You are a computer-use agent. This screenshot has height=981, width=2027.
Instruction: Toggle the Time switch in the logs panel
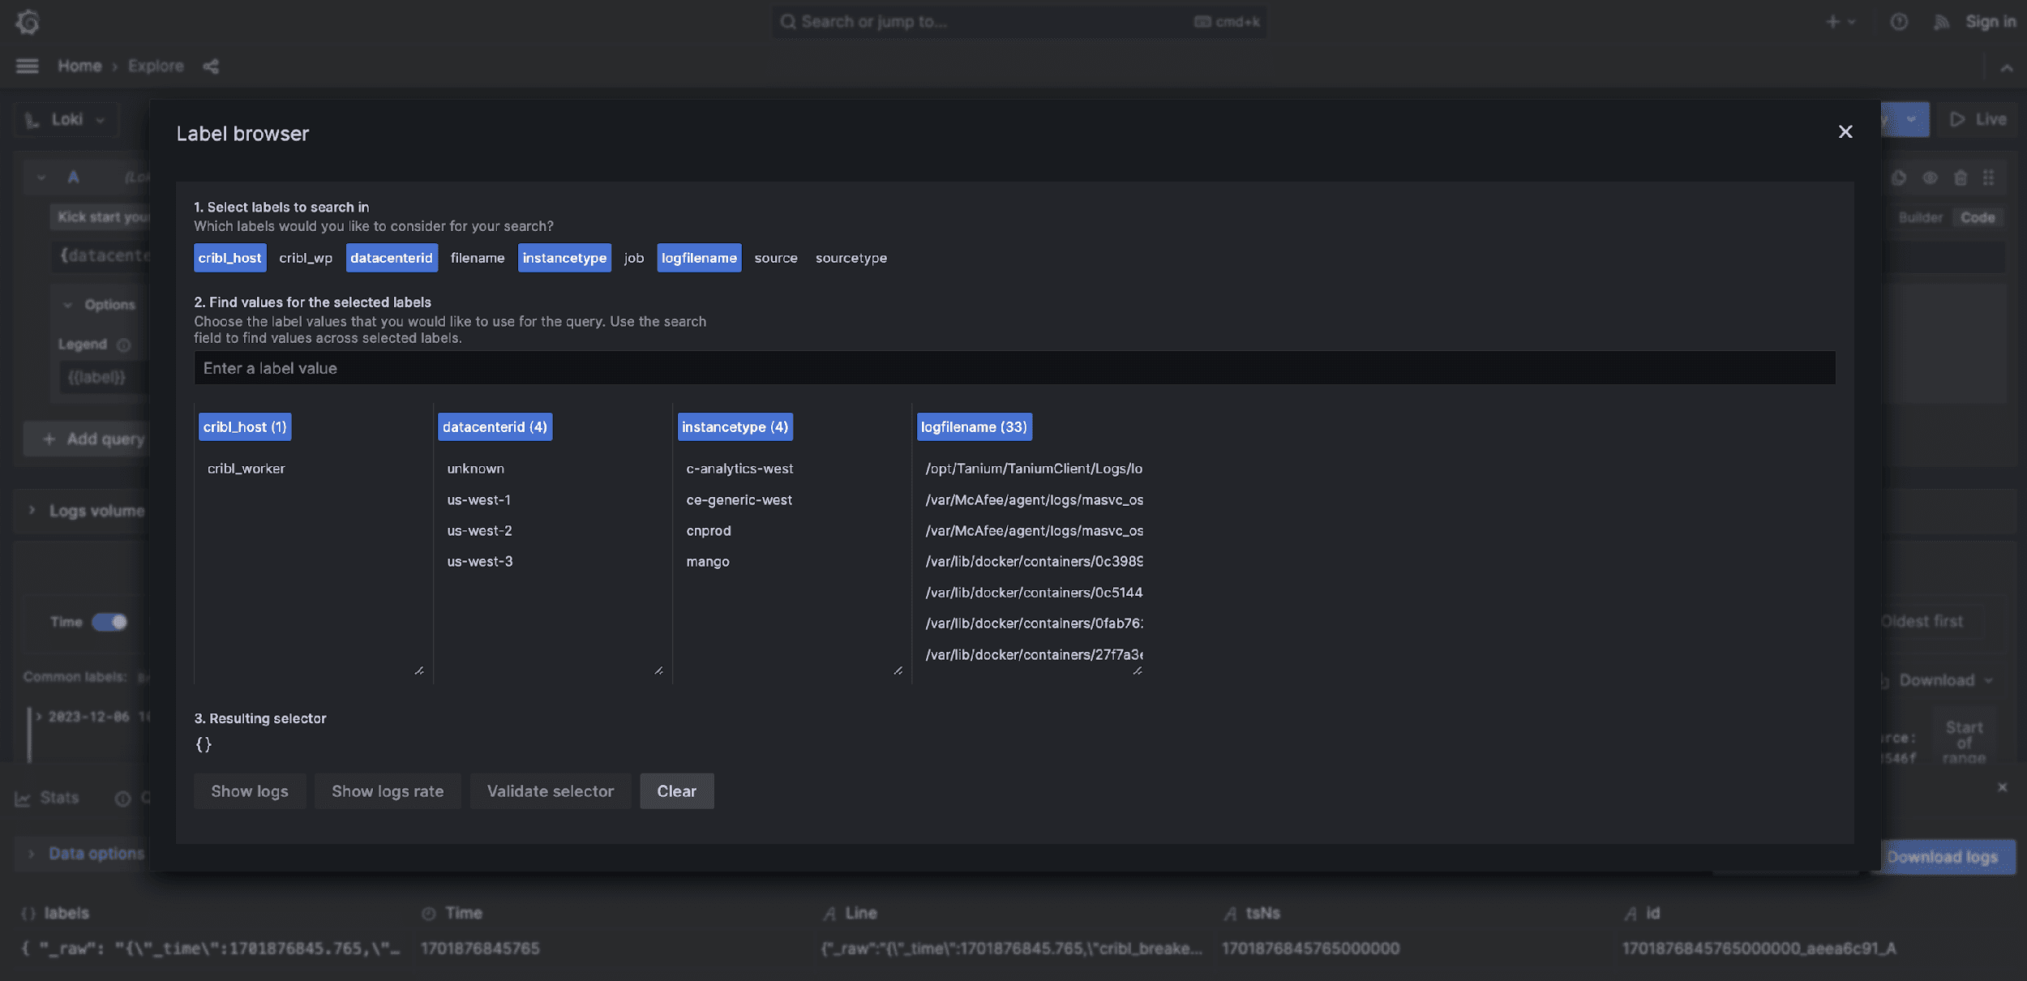click(109, 622)
